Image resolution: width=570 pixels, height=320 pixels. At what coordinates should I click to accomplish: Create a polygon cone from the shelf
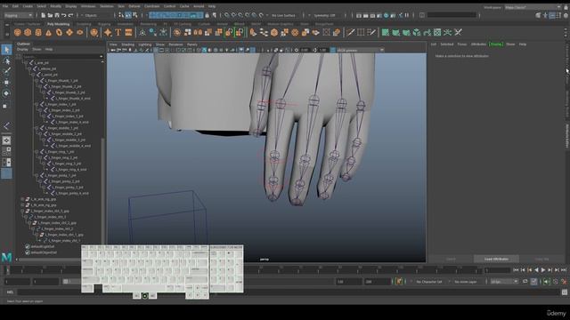(49, 33)
